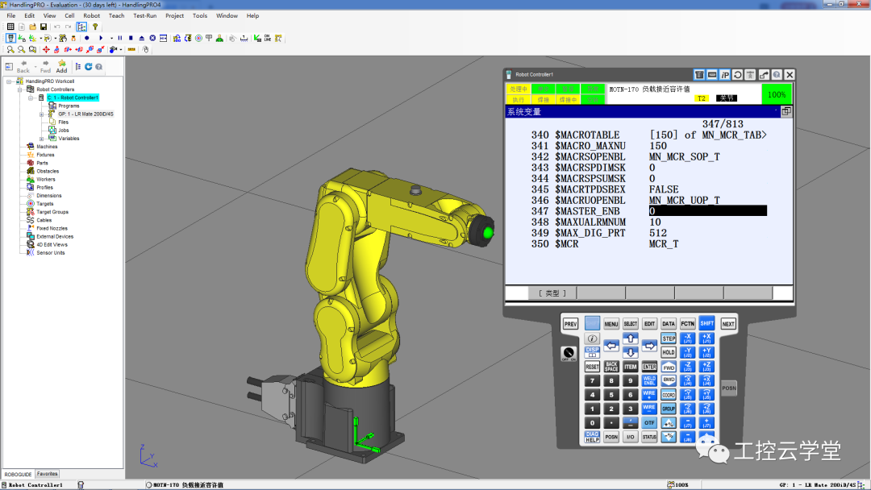Save the workcell with the floppy disk icon

tap(44, 27)
